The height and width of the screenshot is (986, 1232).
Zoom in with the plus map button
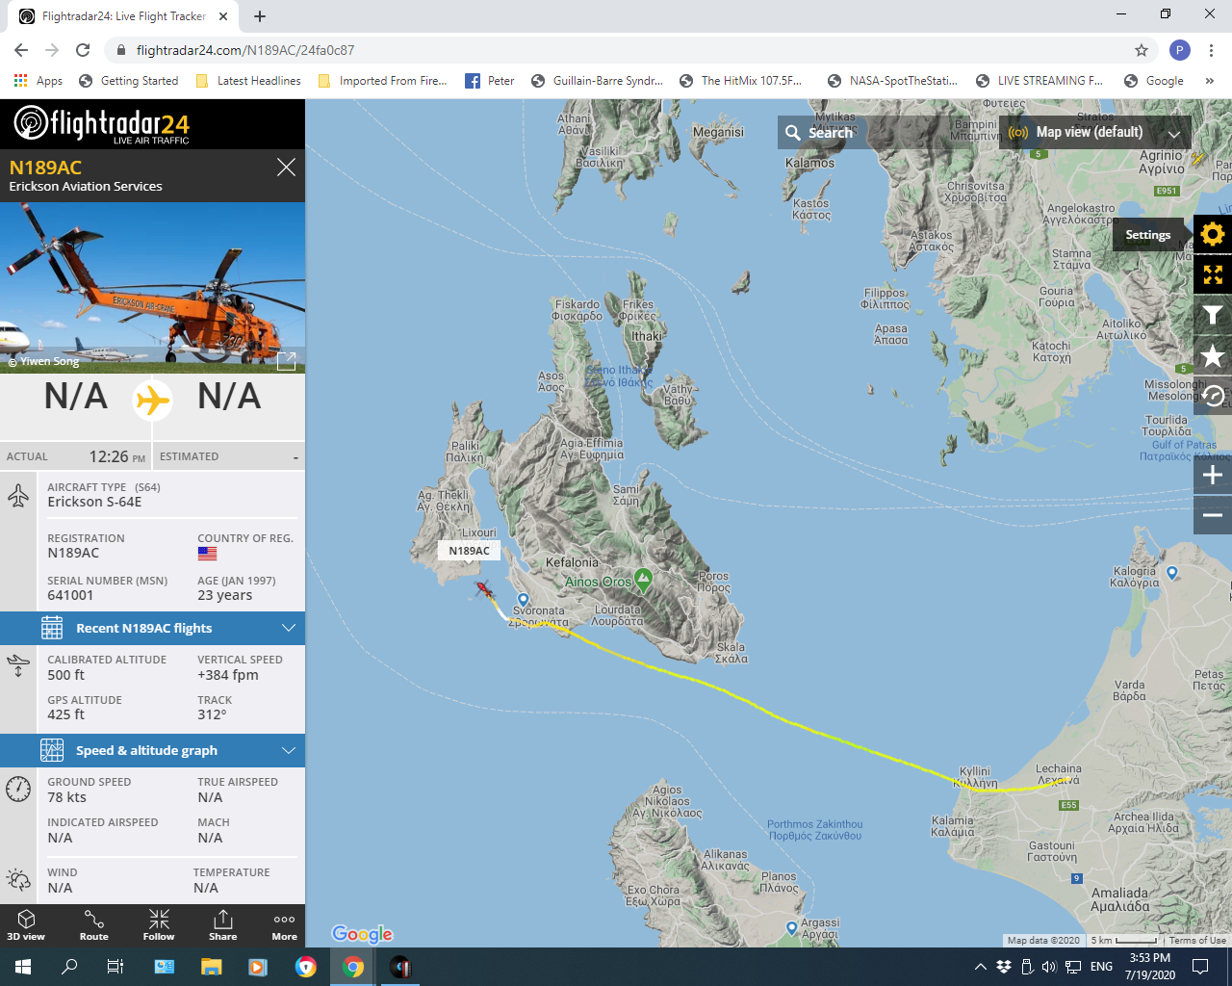[1213, 475]
